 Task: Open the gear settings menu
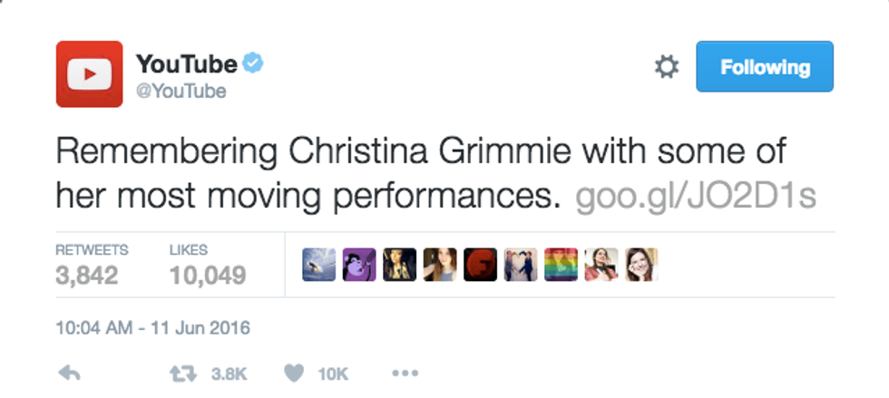pos(667,67)
